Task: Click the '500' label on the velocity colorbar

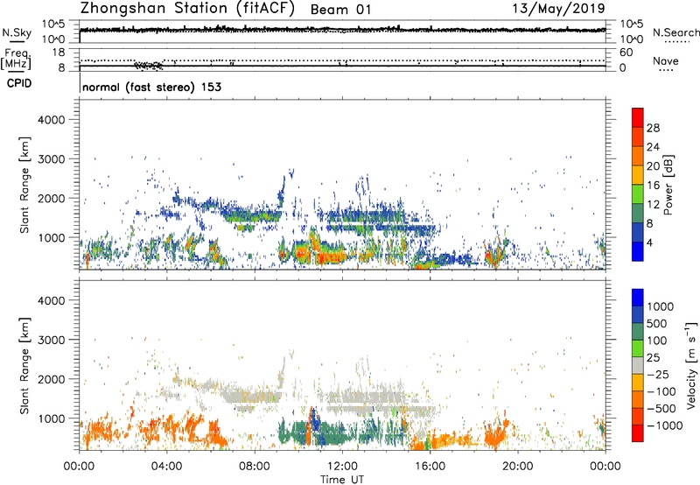Action: [656, 324]
